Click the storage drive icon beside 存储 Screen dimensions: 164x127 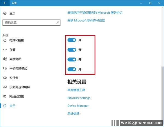point(5,50)
